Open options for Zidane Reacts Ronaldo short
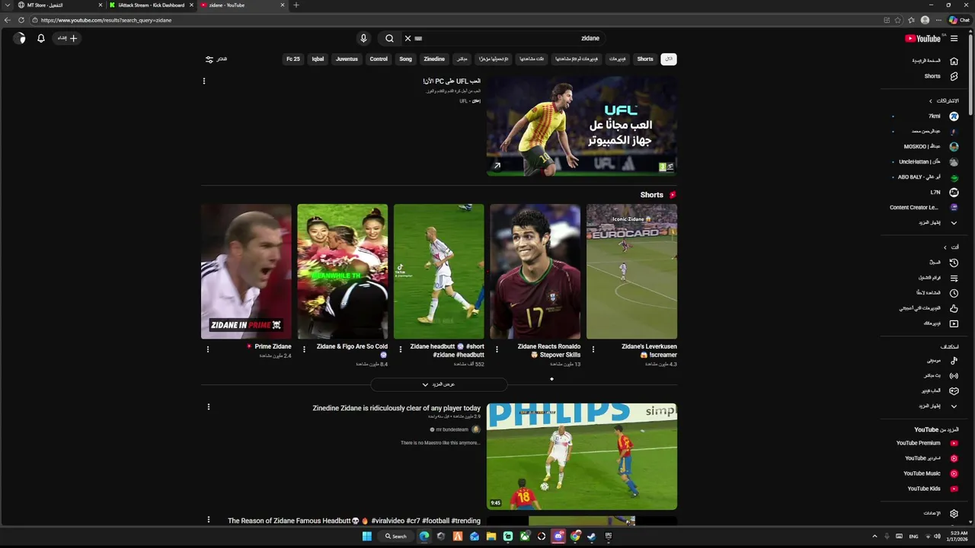Viewport: 975px width, 548px height. tap(497, 349)
